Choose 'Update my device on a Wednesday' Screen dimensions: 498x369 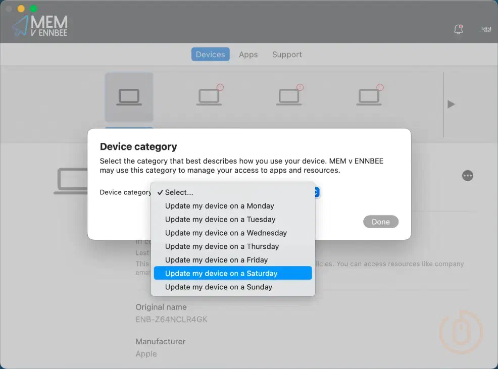pos(226,233)
